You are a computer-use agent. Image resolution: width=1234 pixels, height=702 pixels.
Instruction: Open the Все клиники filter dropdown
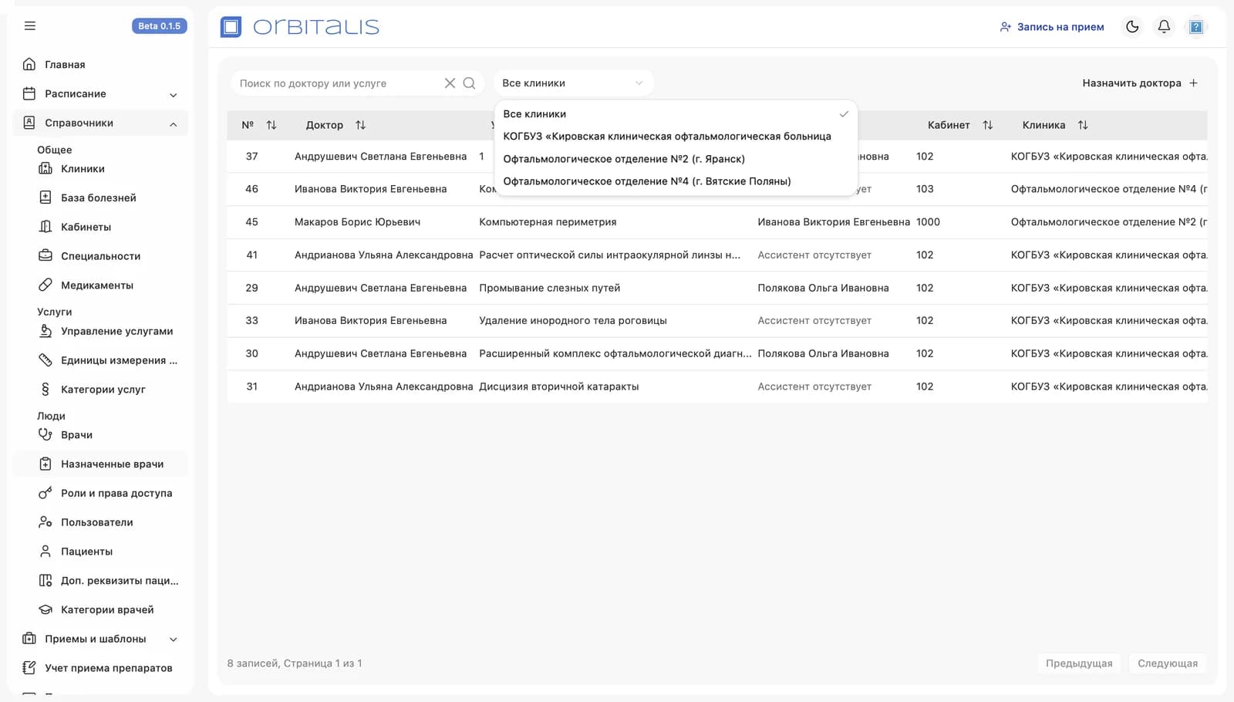573,83
